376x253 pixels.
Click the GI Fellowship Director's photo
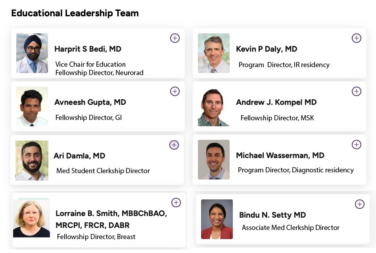[x=32, y=106]
